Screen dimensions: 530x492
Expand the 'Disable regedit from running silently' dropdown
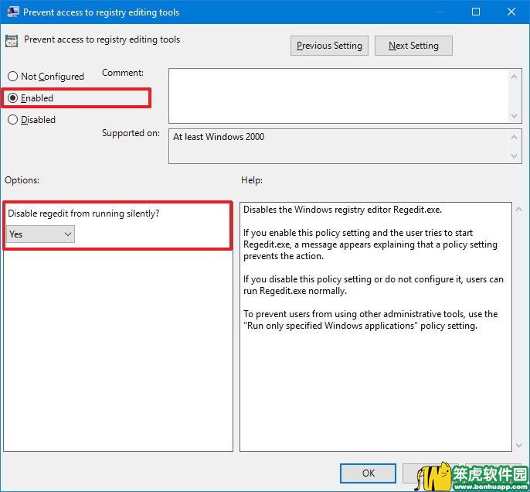pos(40,234)
